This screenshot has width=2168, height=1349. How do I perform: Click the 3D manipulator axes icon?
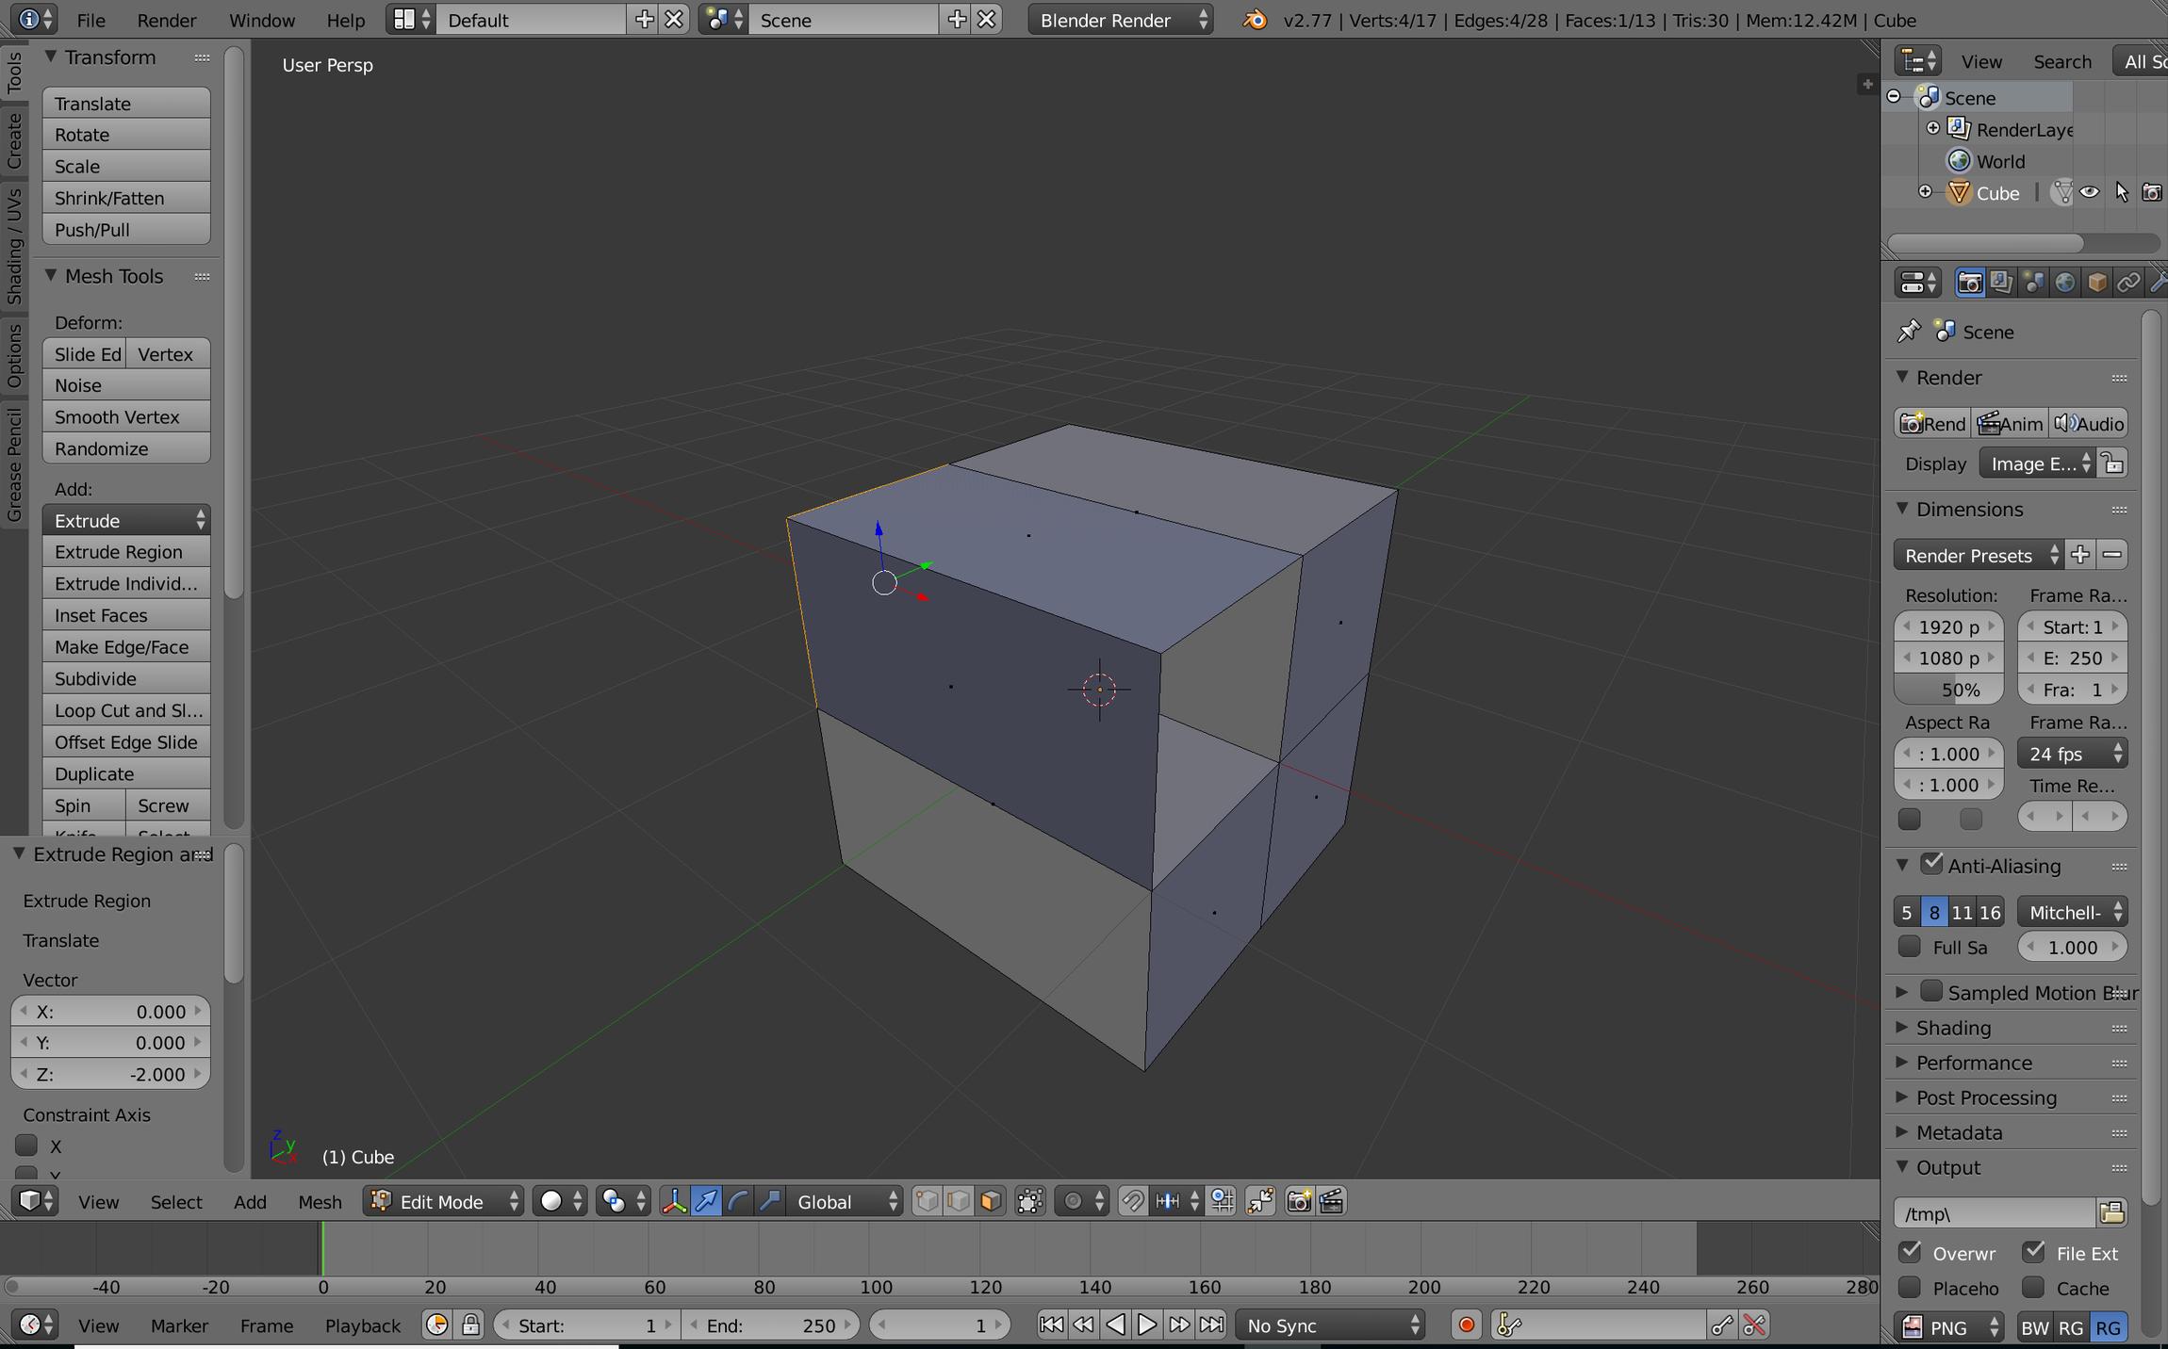pyautogui.click(x=674, y=1201)
